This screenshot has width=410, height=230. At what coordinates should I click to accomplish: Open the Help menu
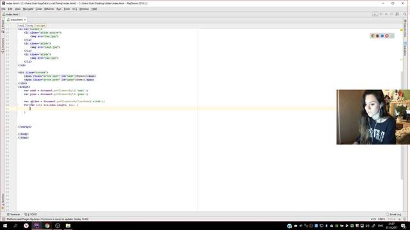click(x=94, y=9)
